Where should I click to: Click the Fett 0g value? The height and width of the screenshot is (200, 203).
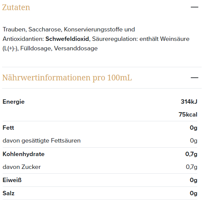coord(194,128)
